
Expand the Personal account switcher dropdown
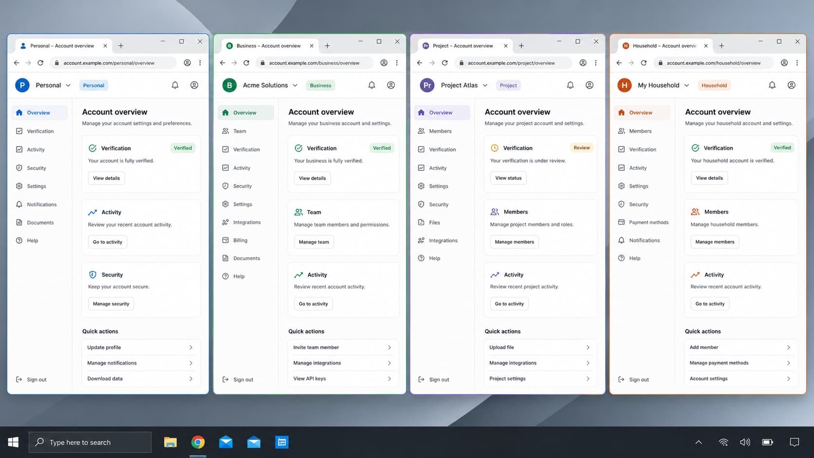click(x=68, y=85)
